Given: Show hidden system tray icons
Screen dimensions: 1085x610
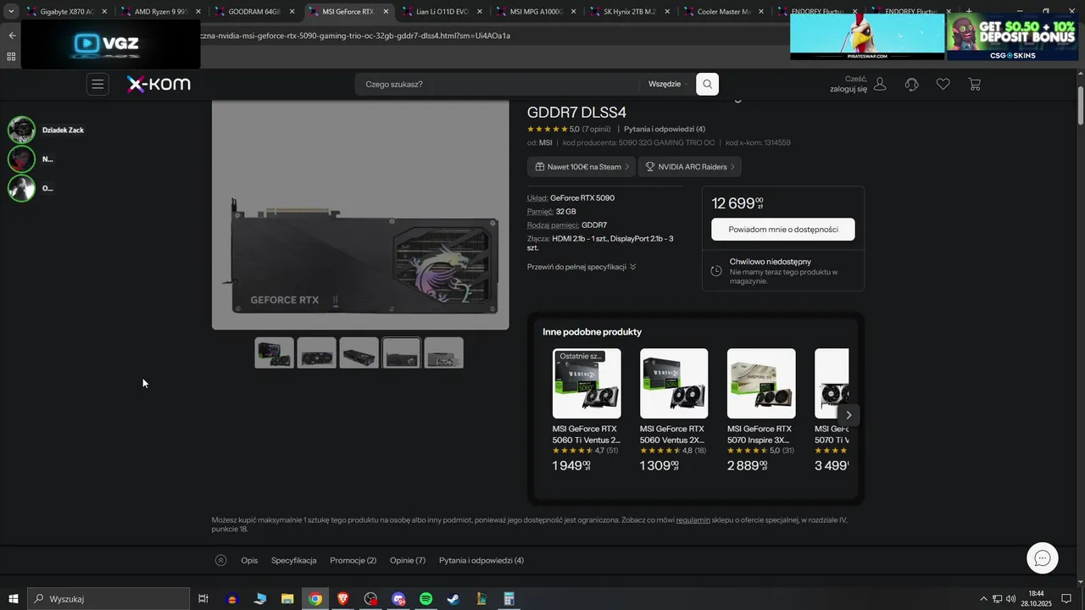Looking at the screenshot, I should (x=983, y=599).
